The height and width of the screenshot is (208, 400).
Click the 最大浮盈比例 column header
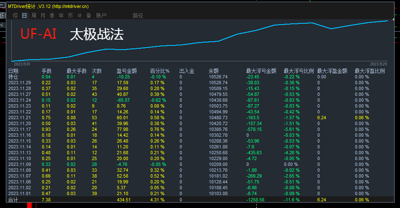(x=370, y=71)
